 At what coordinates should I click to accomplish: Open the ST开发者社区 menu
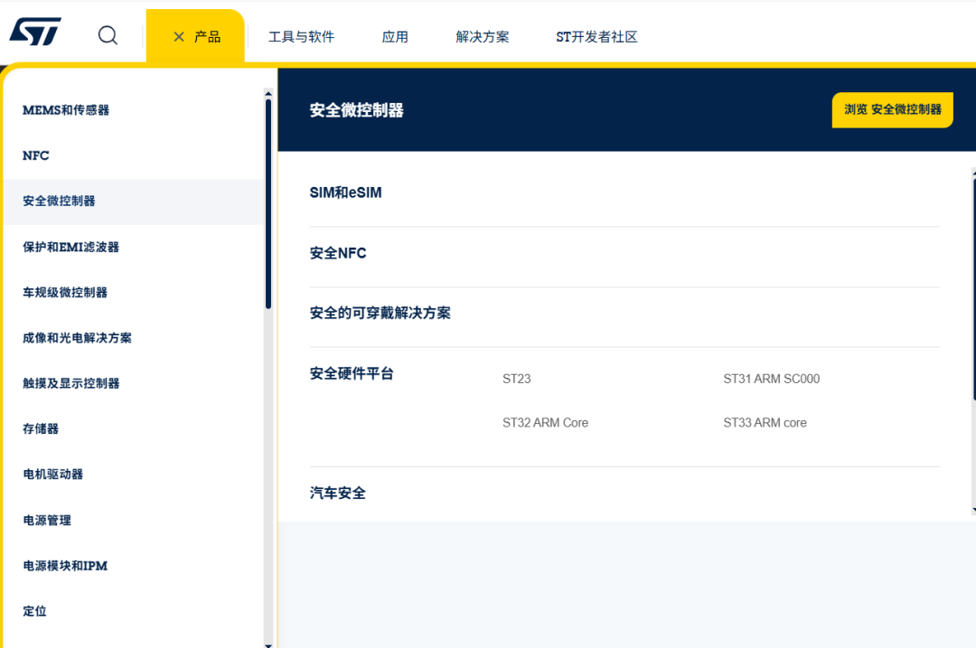click(596, 37)
